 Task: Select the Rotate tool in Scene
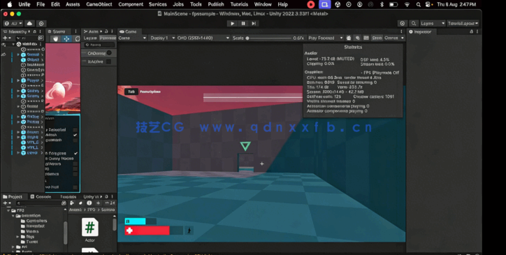pos(78,38)
